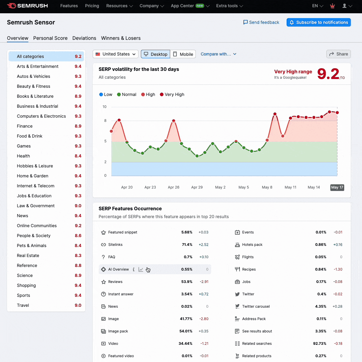Viewport: 362px width, 362px height.
Task: Go to Features in top navigation
Action: [69, 6]
